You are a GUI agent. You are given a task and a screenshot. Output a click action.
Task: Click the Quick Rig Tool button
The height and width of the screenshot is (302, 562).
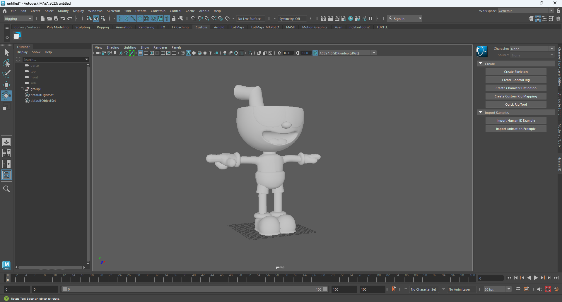516,104
